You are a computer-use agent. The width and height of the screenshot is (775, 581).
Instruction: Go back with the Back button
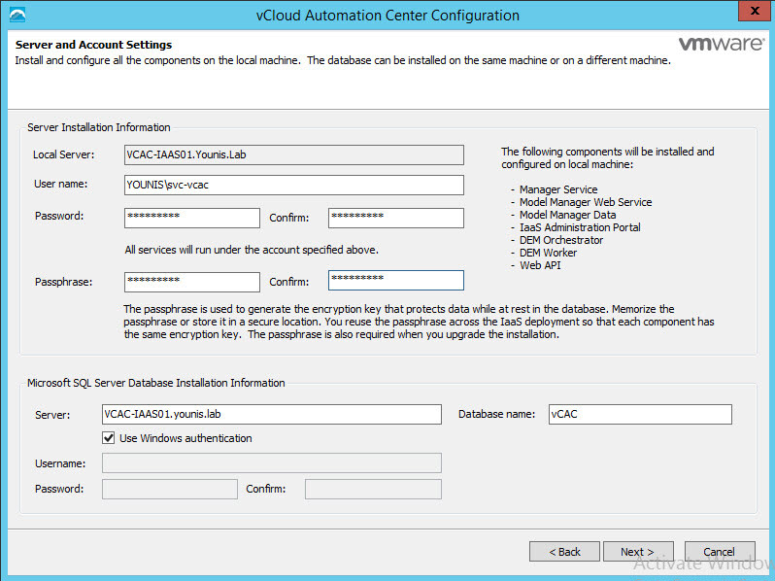click(564, 552)
